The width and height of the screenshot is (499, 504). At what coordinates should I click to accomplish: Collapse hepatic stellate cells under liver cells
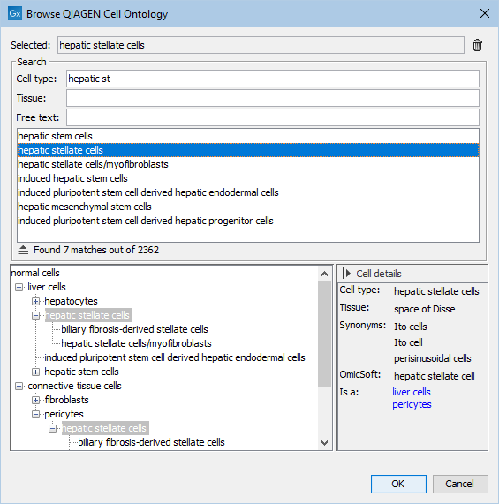coord(35,315)
